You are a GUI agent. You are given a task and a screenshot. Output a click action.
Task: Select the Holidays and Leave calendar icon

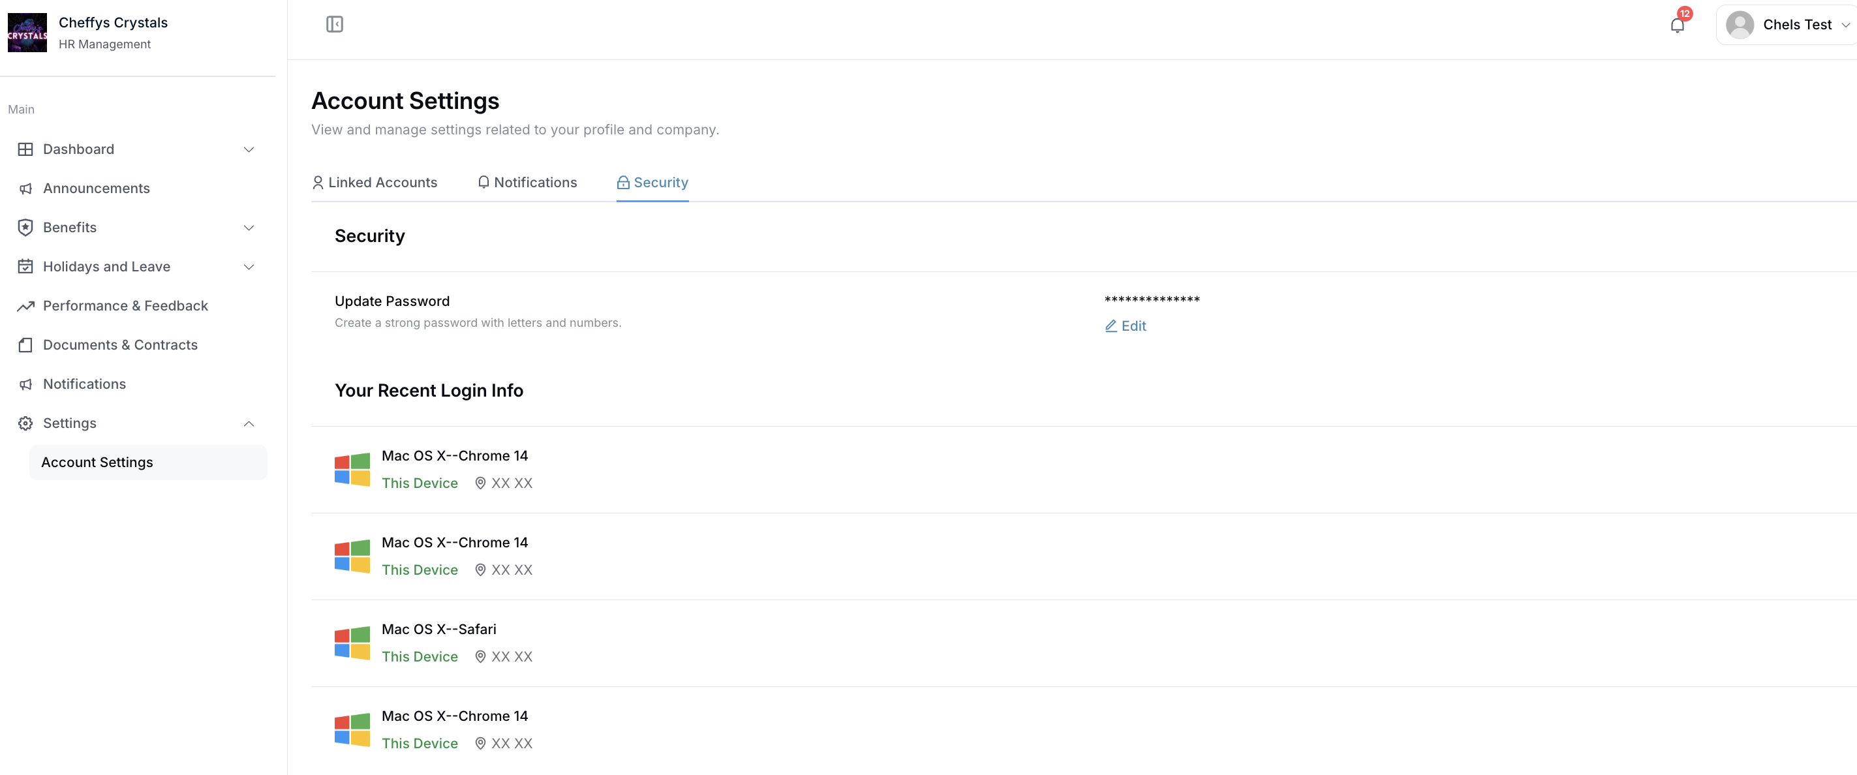point(25,266)
